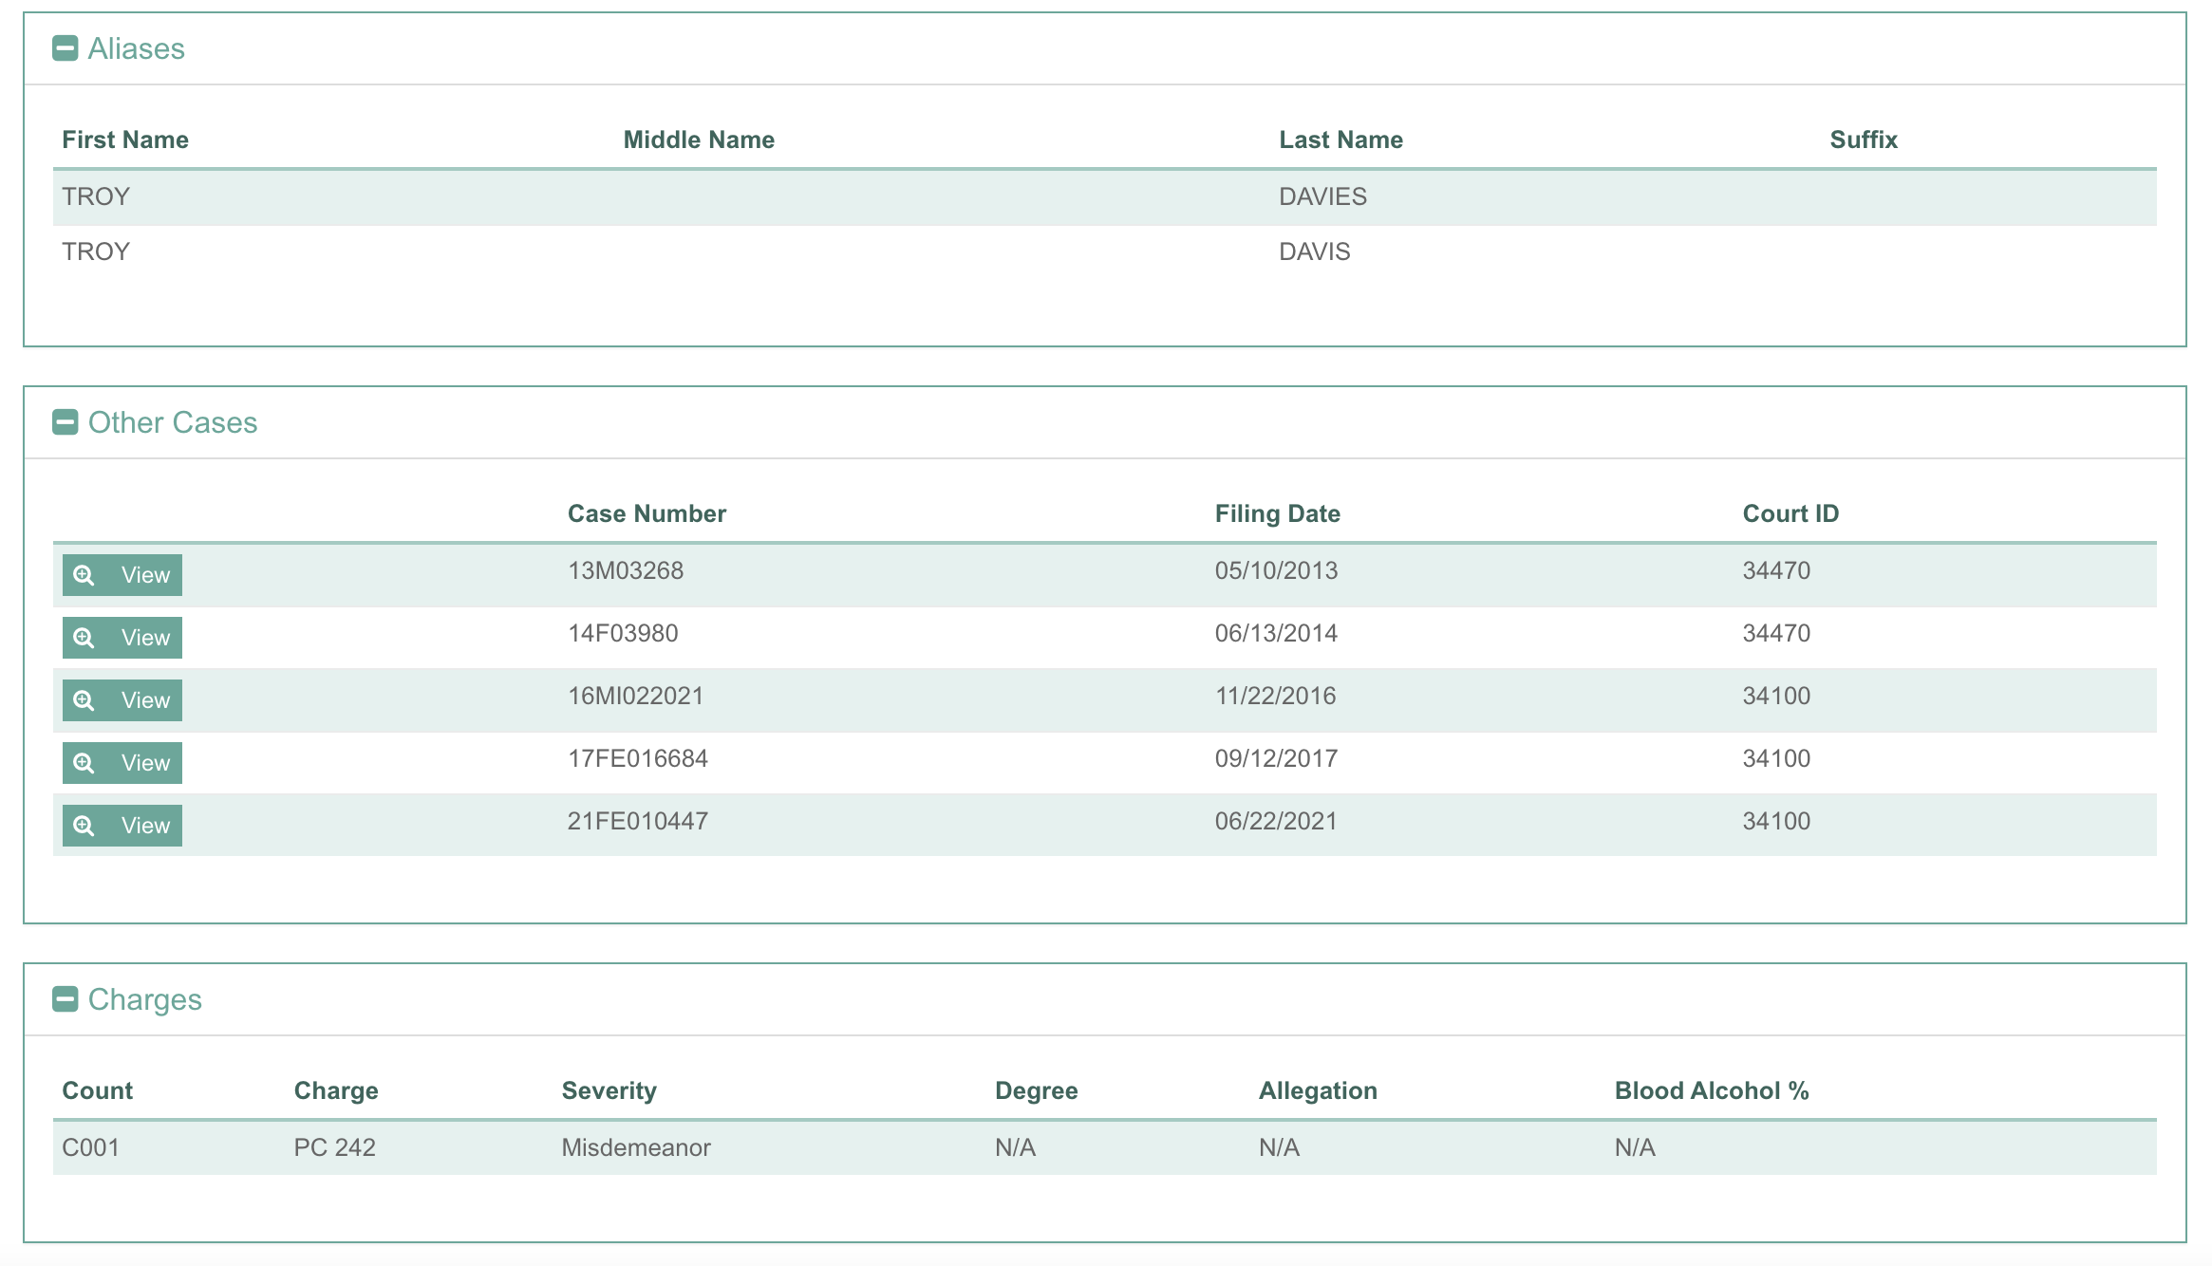Click magnifier icon for case 14F03980

pos(84,638)
